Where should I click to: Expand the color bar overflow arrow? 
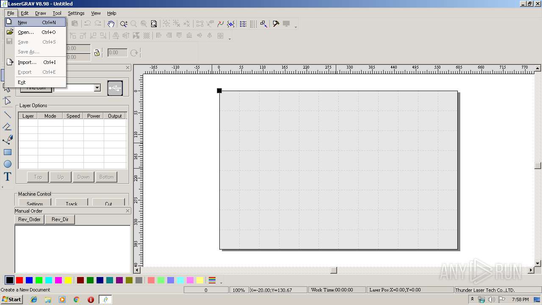(x=221, y=282)
